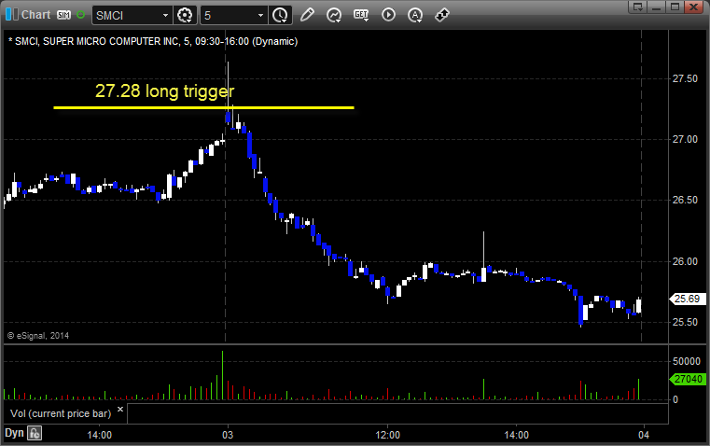Click the 04 date marker on time axis
710x446 pixels.
pos(644,435)
